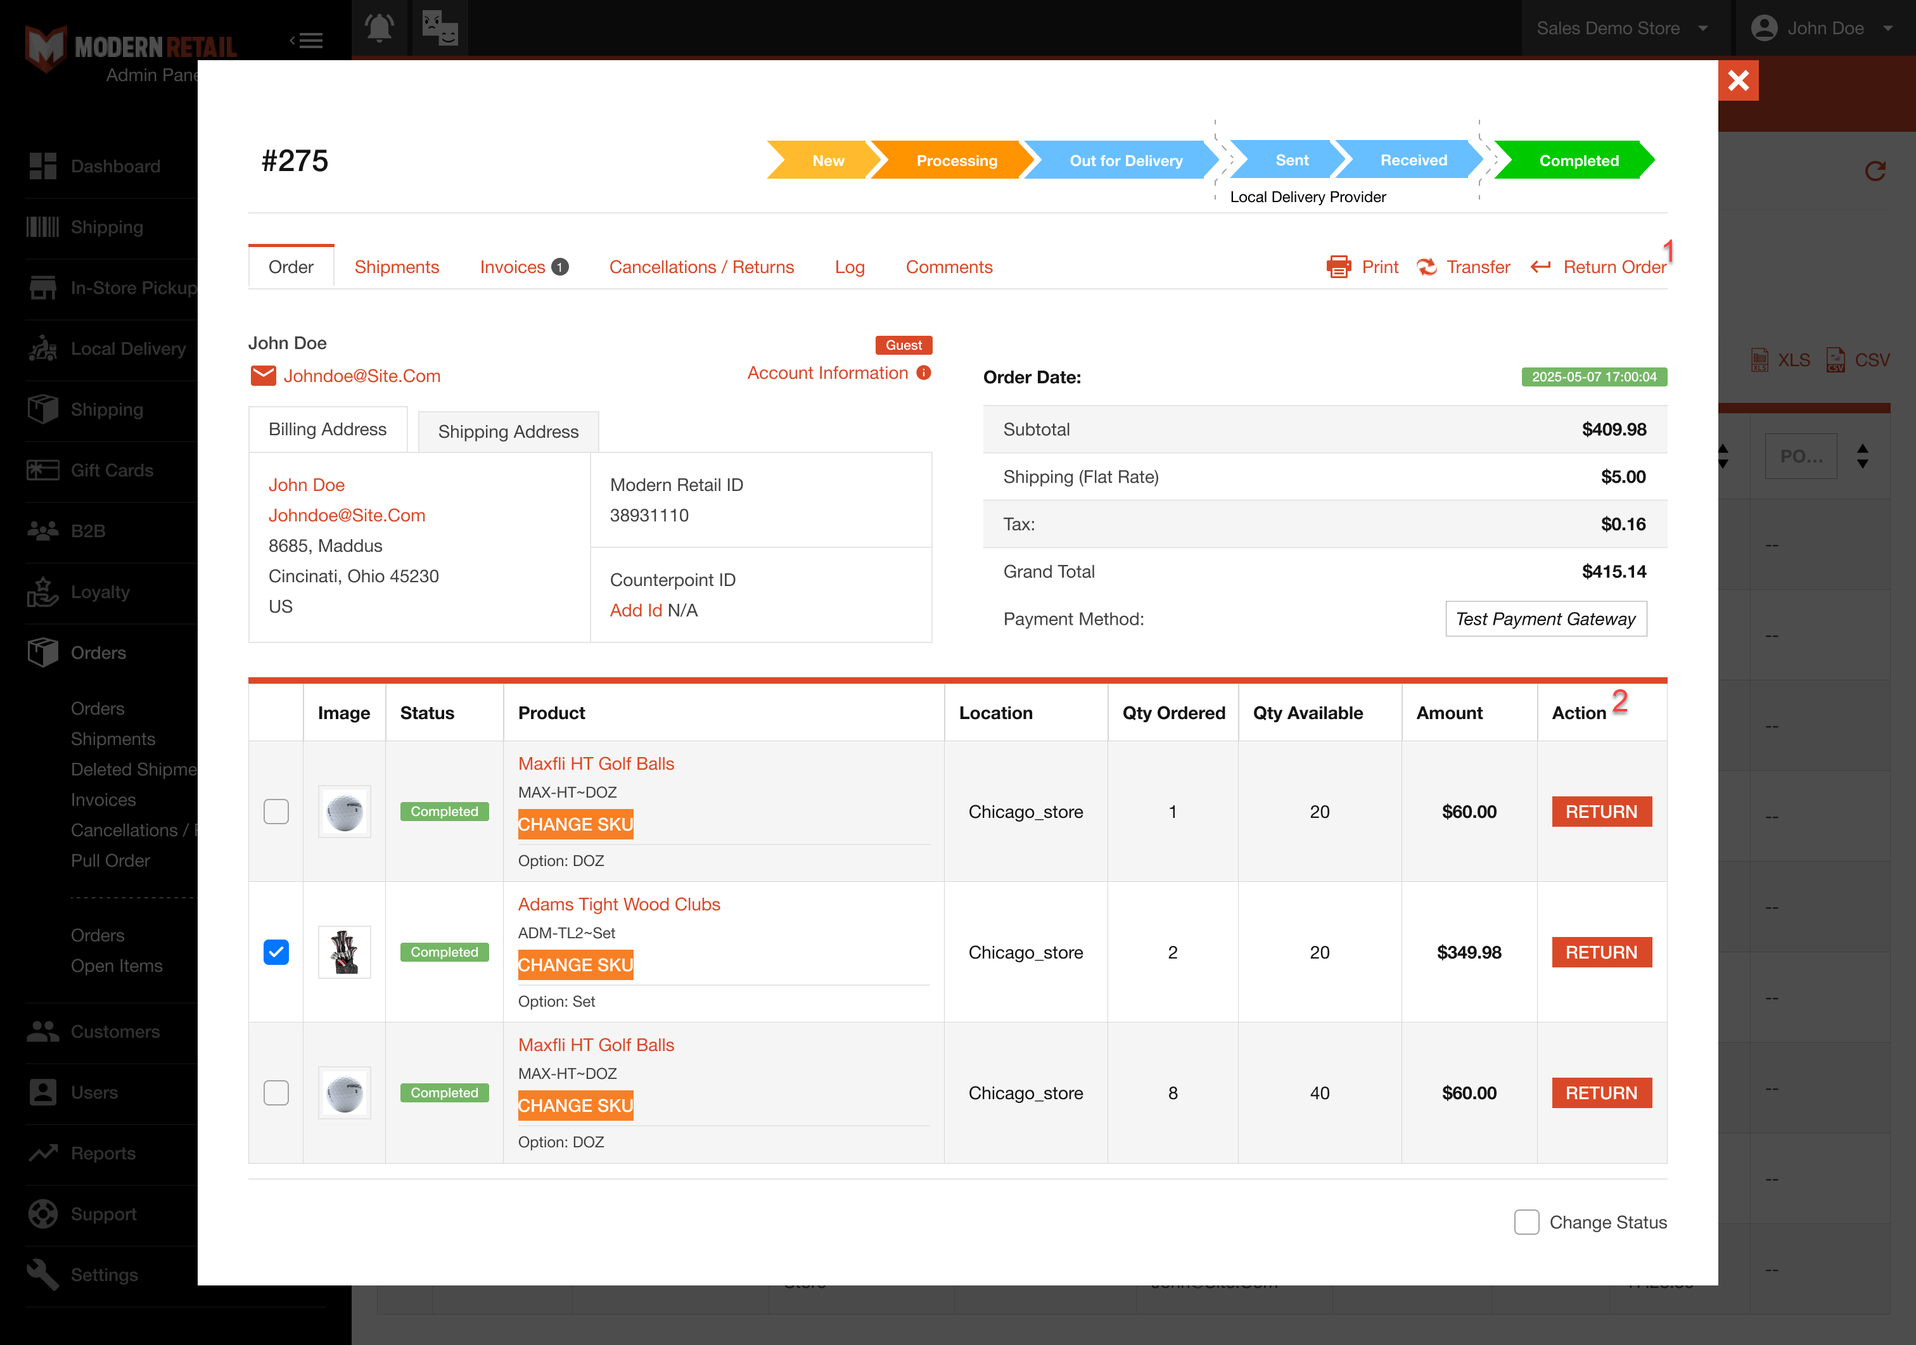Open the Sales Demo Store dropdown
1916x1345 pixels.
(1622, 29)
